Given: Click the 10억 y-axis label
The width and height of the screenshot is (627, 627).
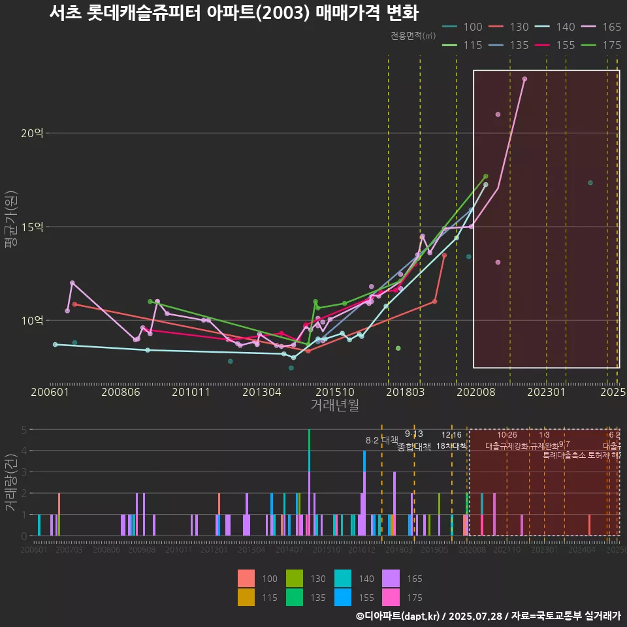Looking at the screenshot, I should tap(32, 320).
